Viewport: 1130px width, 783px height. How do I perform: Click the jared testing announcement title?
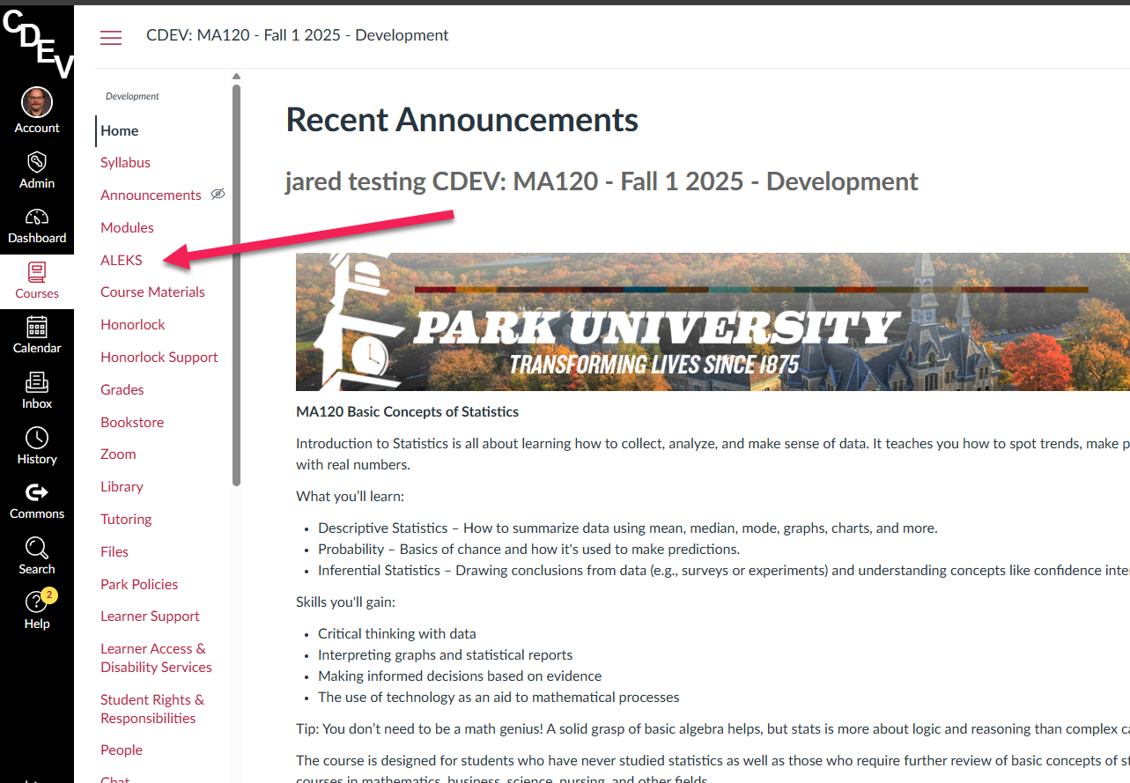(601, 181)
